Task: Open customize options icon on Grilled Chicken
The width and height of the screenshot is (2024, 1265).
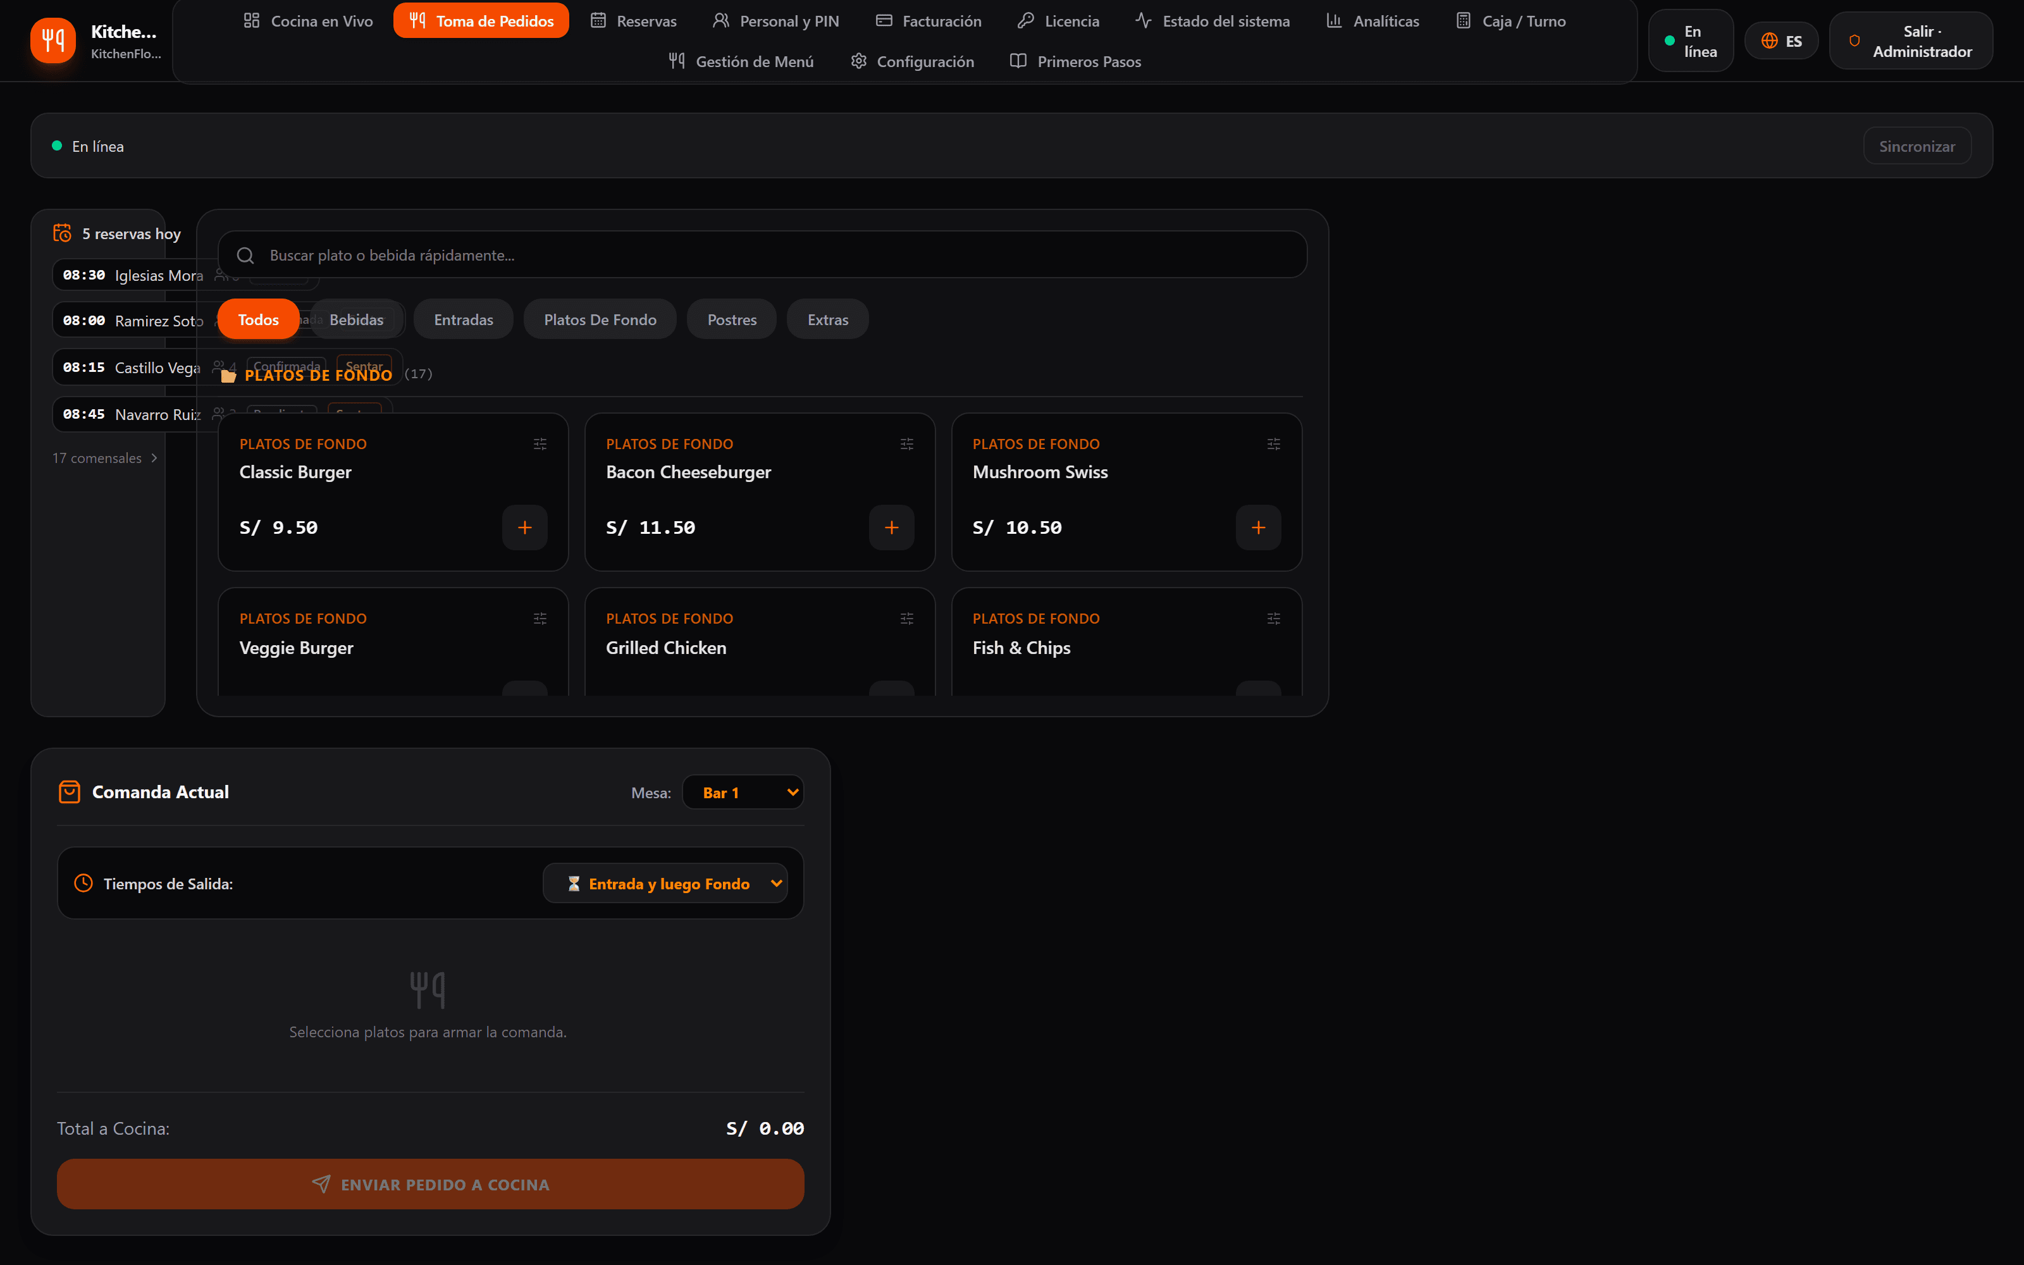Action: coord(906,619)
